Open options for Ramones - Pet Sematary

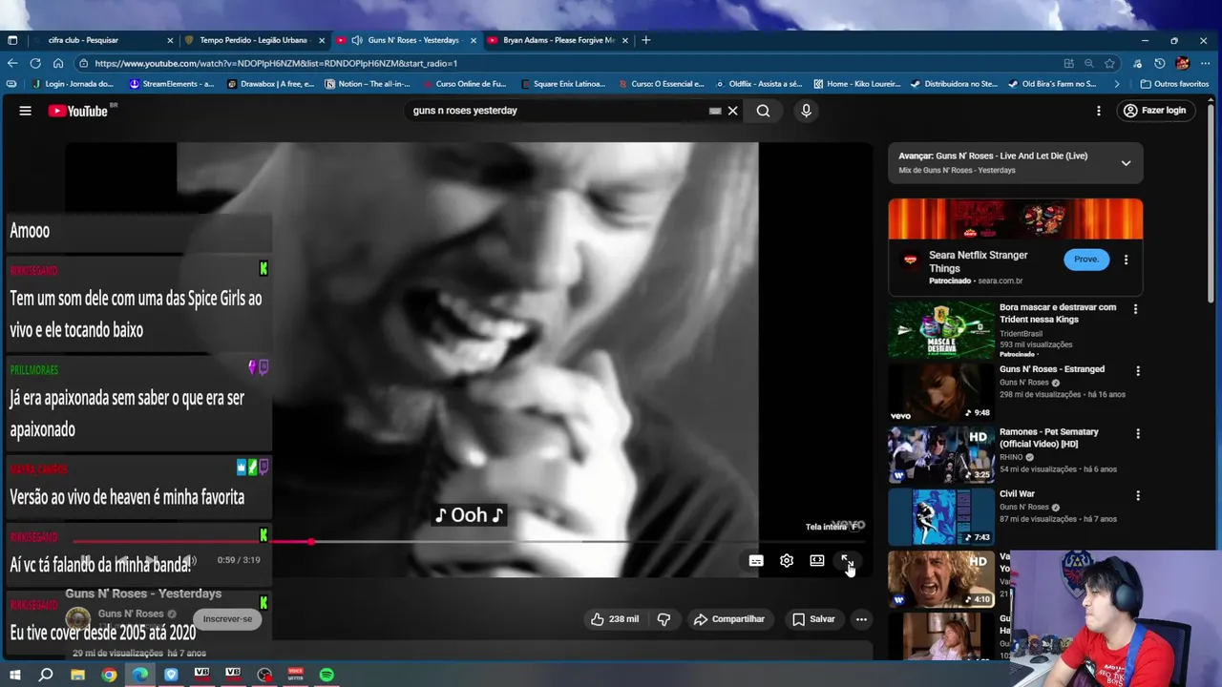[x=1137, y=433]
